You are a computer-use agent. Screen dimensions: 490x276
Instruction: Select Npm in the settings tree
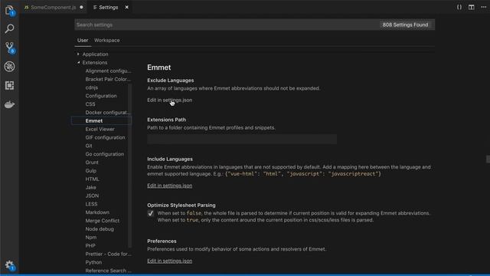tap(91, 237)
